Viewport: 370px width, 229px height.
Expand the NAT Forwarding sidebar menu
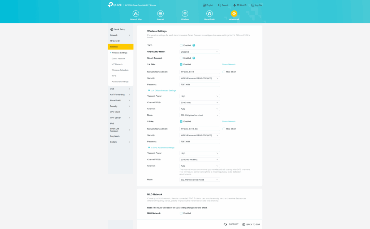(120, 95)
